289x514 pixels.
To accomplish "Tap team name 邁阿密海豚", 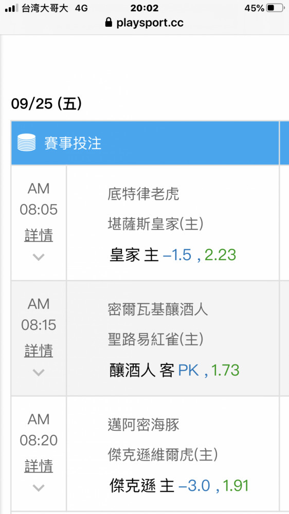I will point(143,425).
